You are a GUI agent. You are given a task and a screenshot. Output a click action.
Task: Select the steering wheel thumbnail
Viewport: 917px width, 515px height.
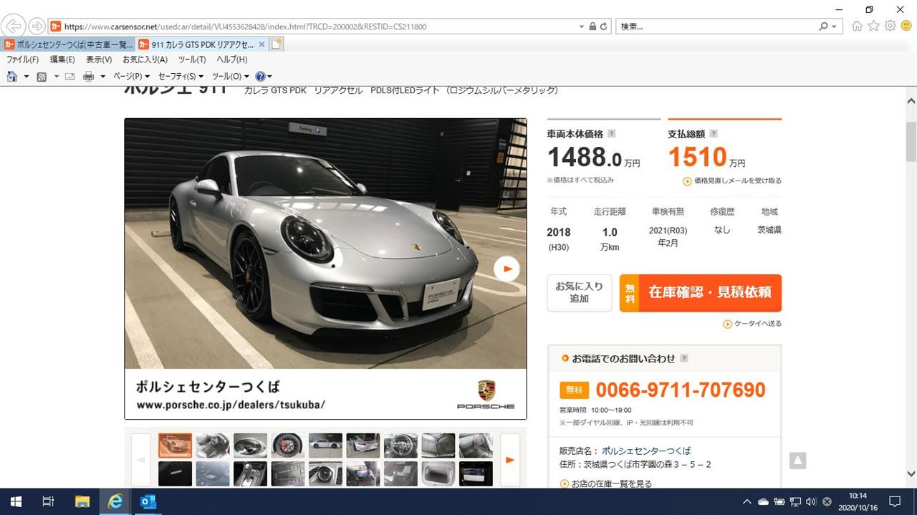[x=400, y=446]
